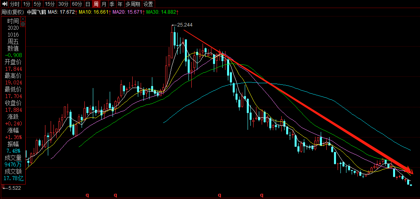The height and width of the screenshot is (199, 420).
Task: Open the yearly 年 chart
Action: [x=120, y=4]
